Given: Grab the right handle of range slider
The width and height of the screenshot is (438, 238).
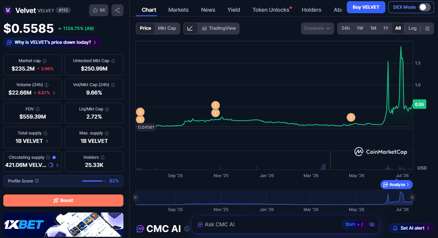Looking at the screenshot, I should coord(412,197).
